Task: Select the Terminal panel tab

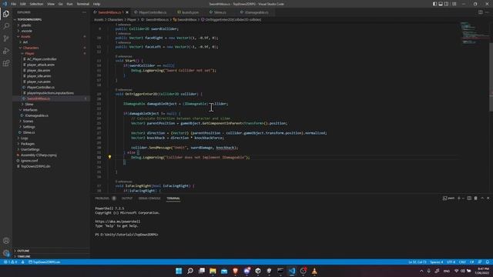Action: click(x=173, y=199)
